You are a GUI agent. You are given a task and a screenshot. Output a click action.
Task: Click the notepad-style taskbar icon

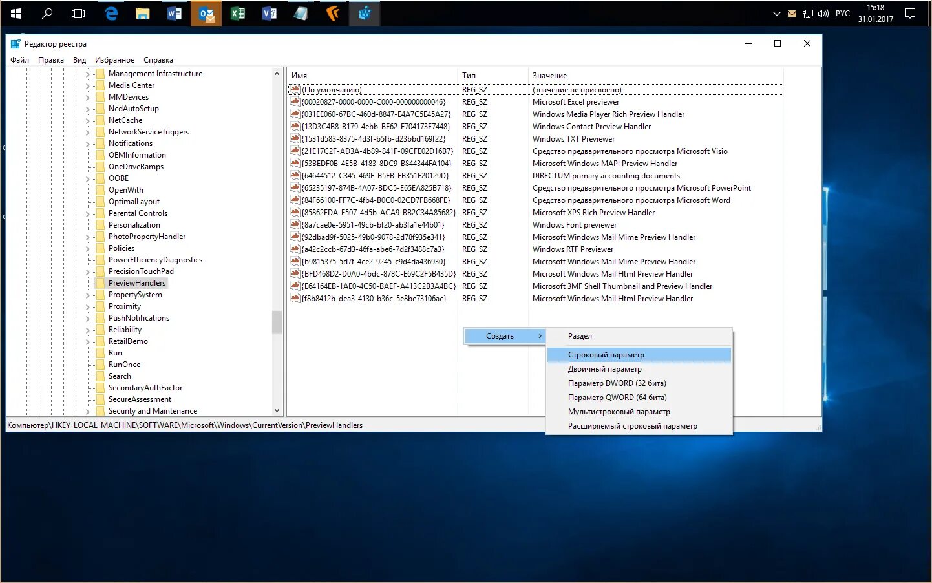pos(301,14)
